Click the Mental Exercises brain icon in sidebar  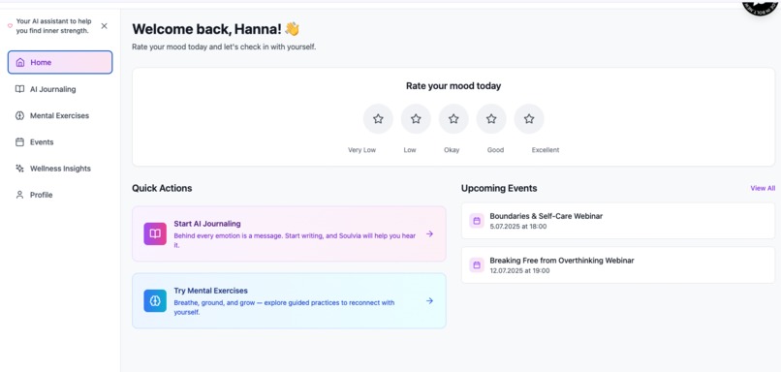pyautogui.click(x=20, y=115)
